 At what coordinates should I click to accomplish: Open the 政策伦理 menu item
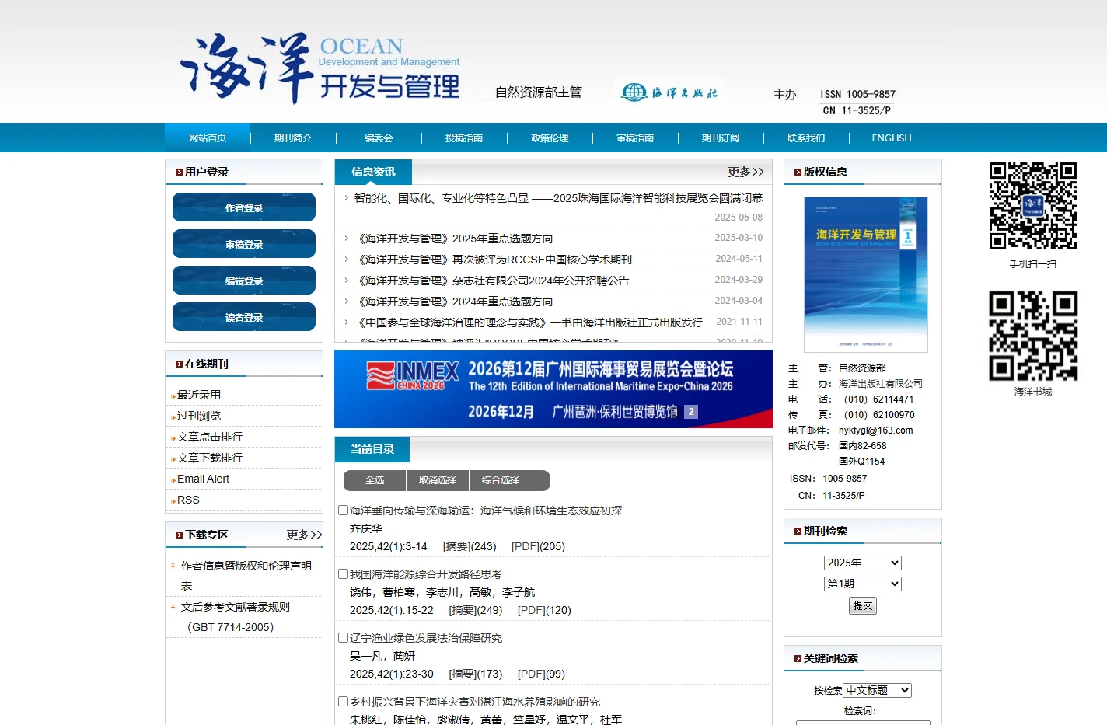pyautogui.click(x=550, y=138)
